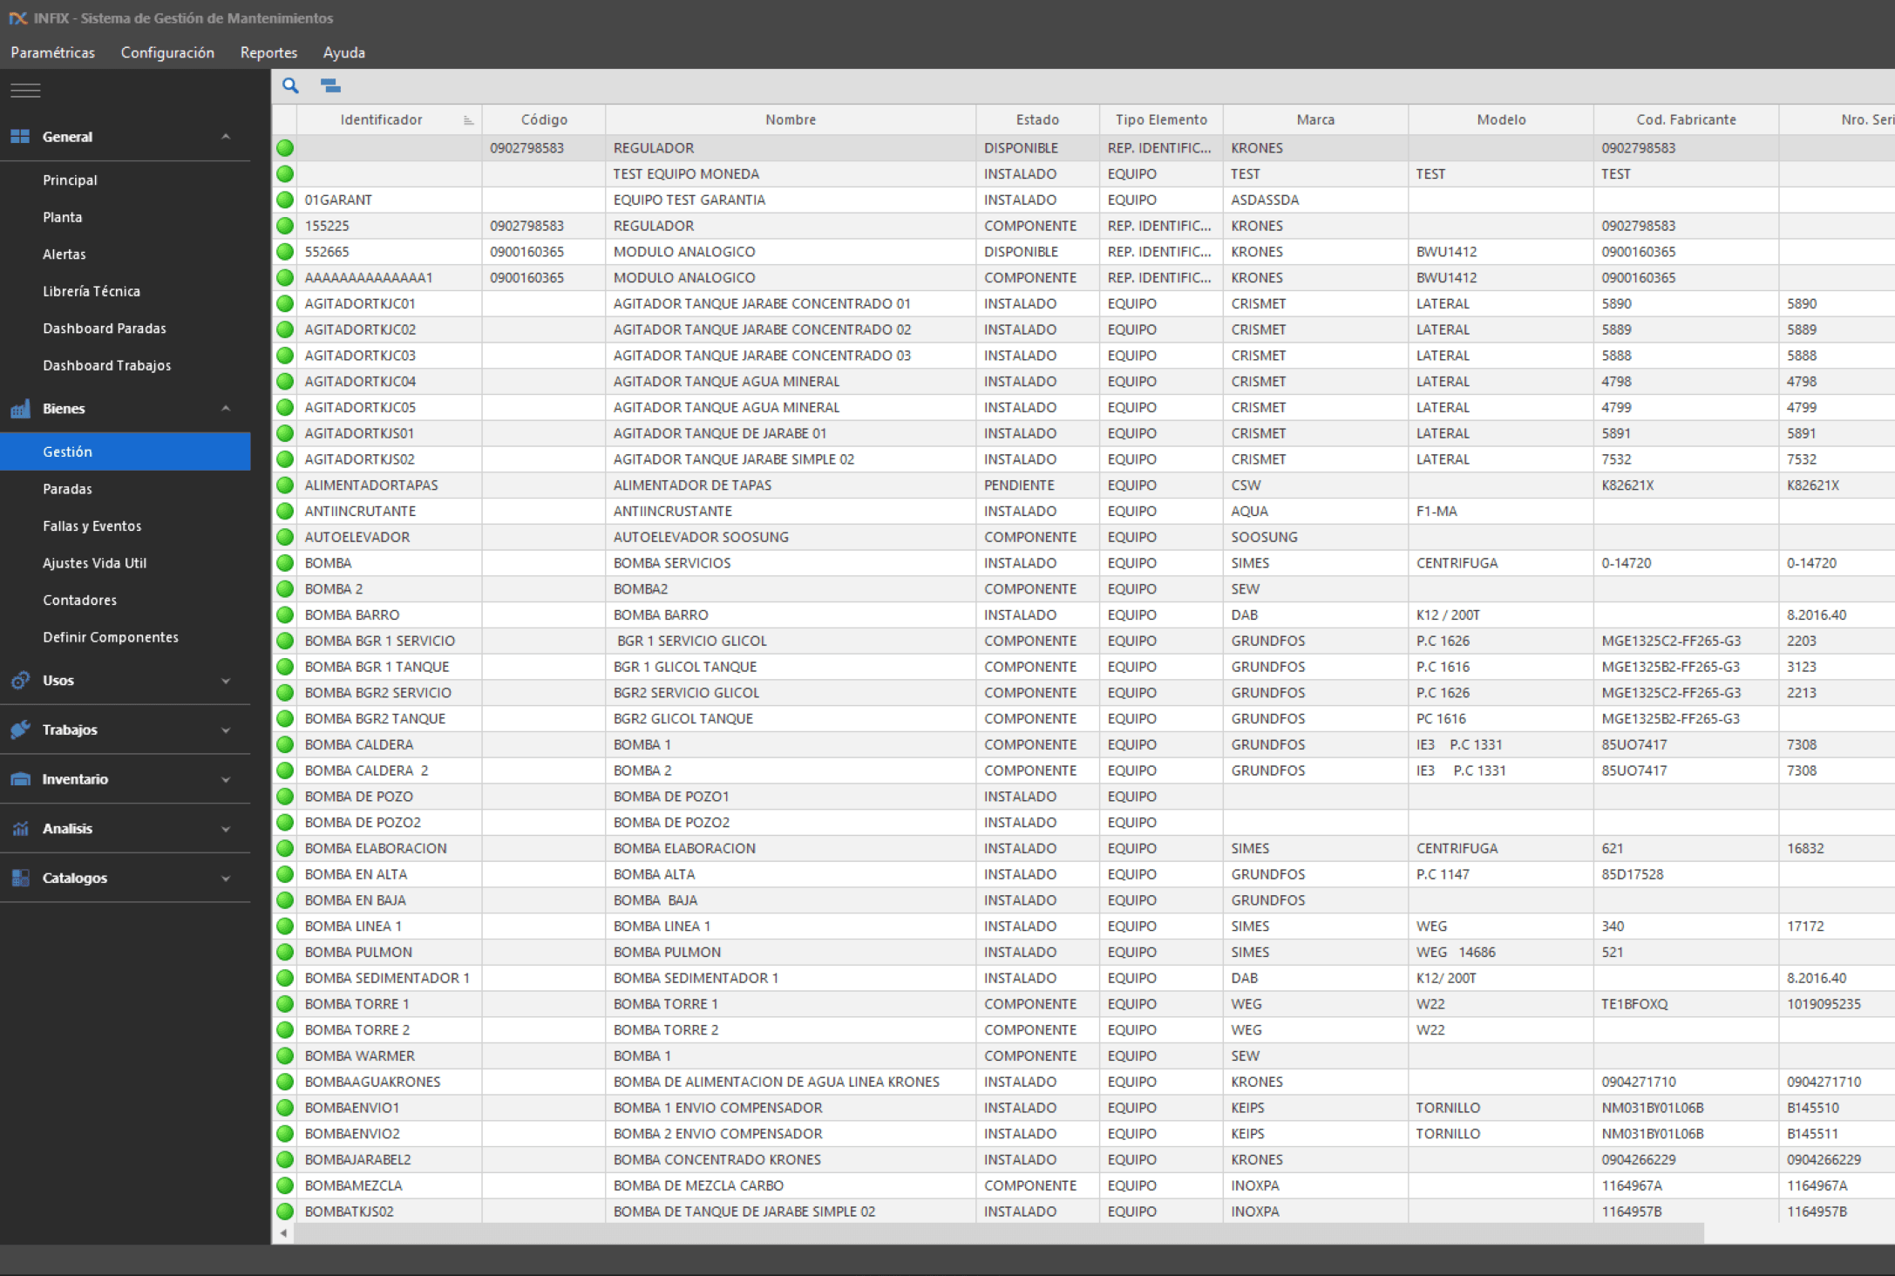Select the BOMBA DE MEZCLA CARBO cell
Screen dimensions: 1895x1276
tap(791, 1185)
